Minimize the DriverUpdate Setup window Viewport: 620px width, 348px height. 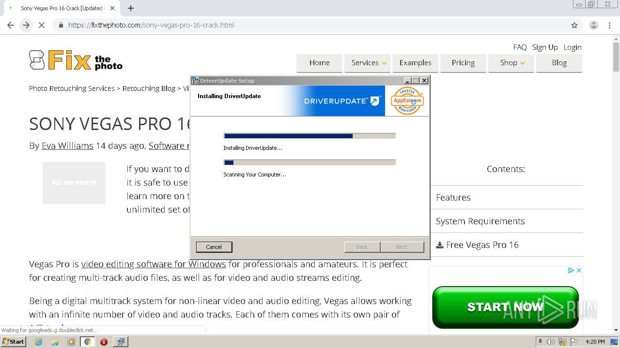(x=407, y=81)
